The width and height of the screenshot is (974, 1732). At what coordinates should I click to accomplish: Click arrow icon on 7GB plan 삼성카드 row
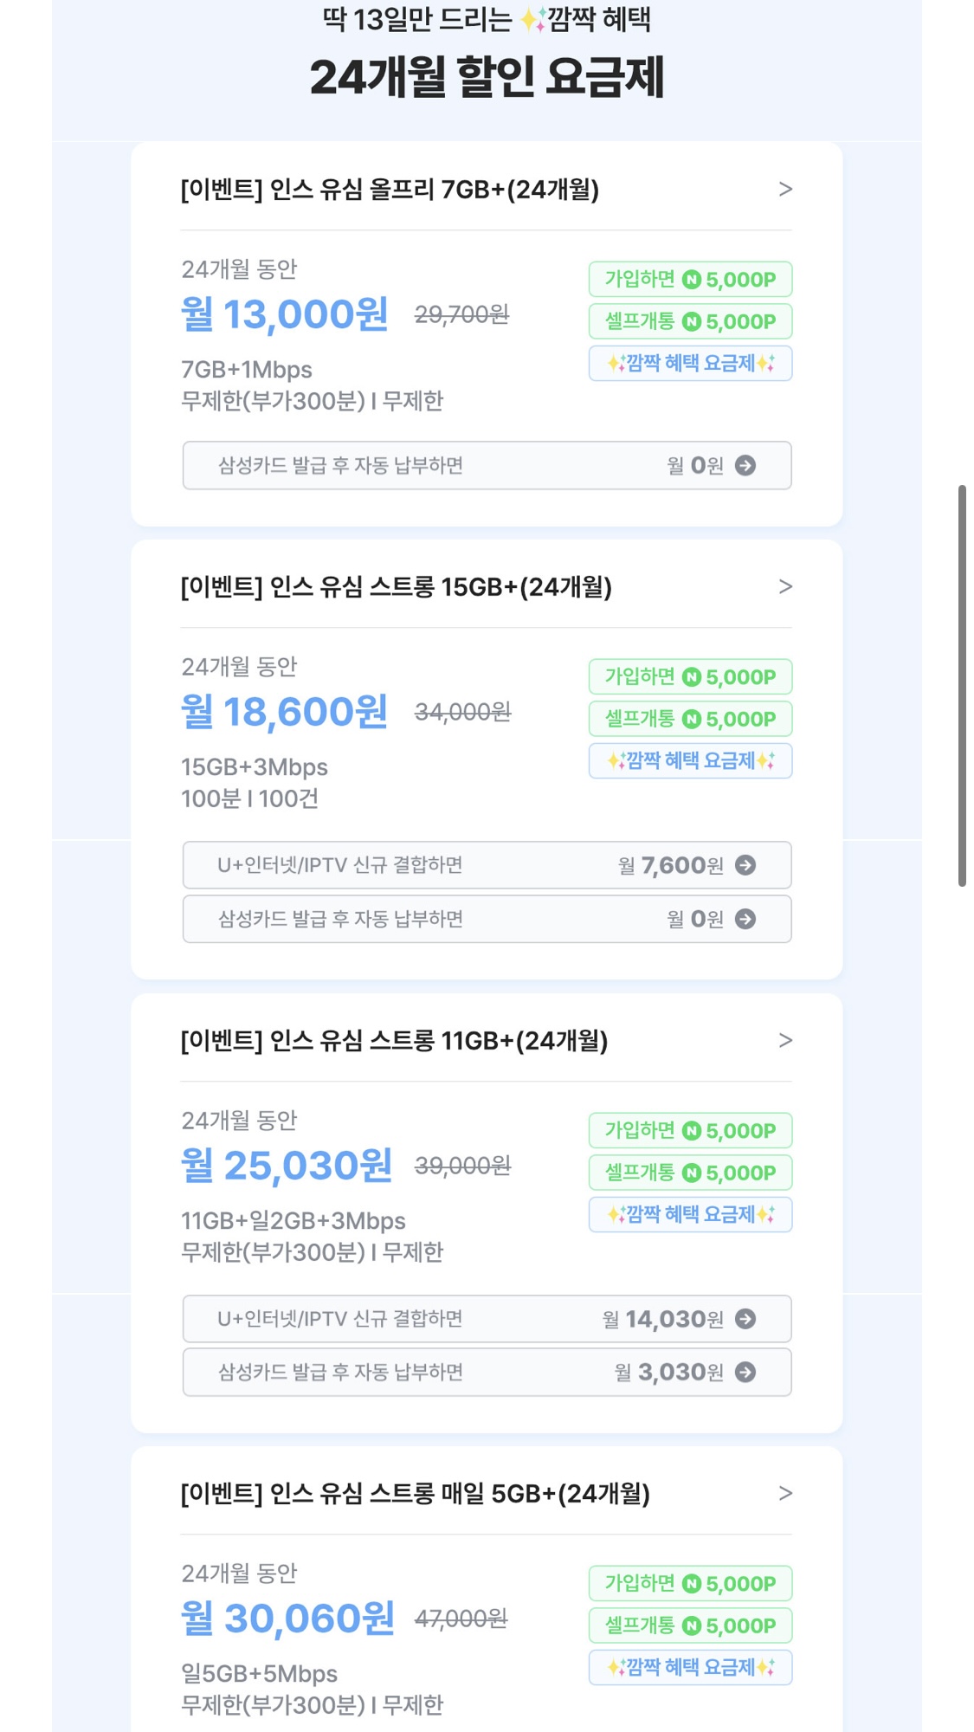745,466
